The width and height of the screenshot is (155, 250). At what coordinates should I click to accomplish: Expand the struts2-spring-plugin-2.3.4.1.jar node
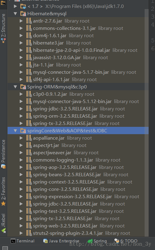point(21,233)
